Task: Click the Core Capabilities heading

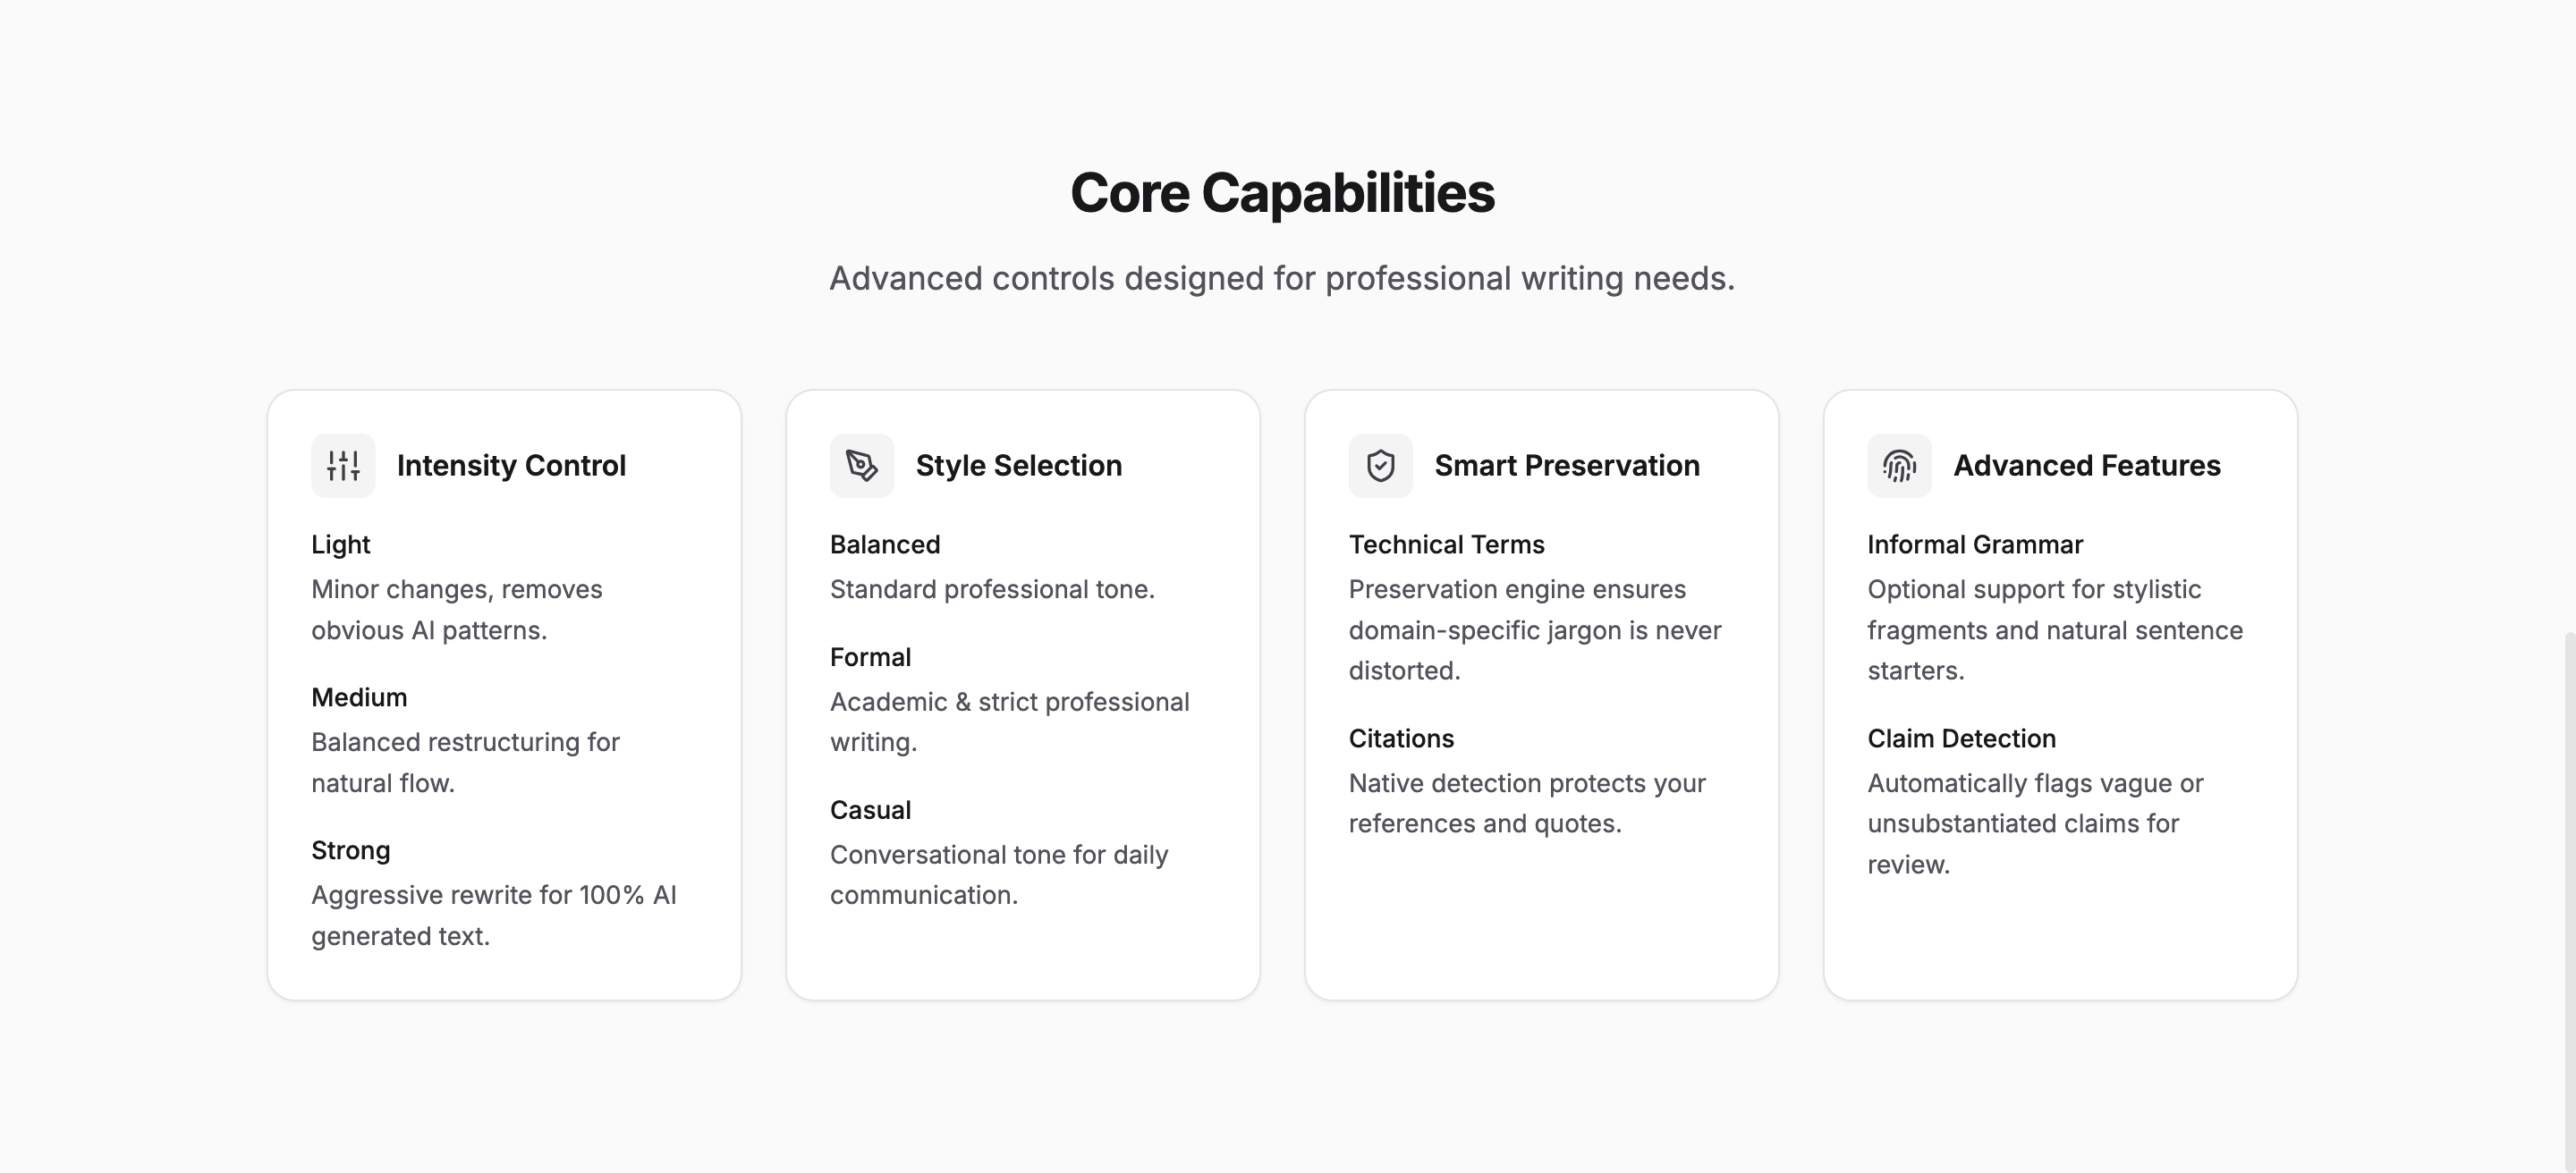Action: coord(1282,193)
